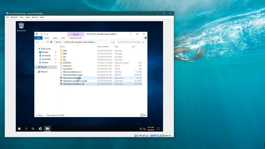Click the Manage contextual tab
Screen dimensions: 265x149
[76, 34]
